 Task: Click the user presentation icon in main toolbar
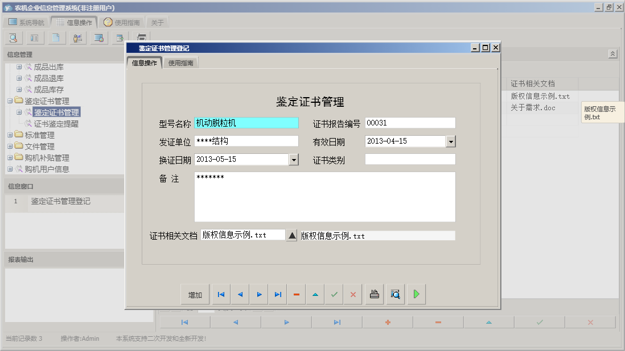pos(77,38)
